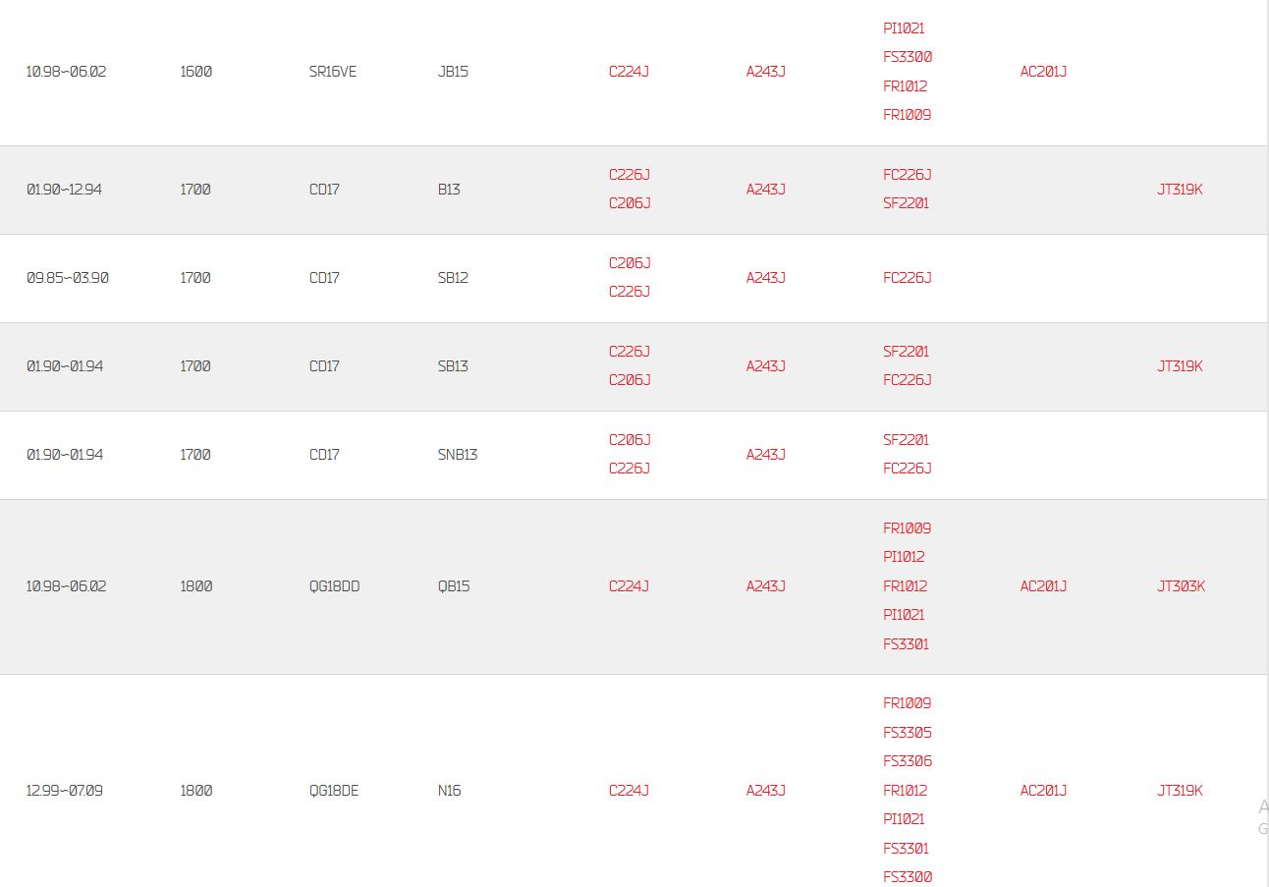Select C224J in the SR16VE row

(629, 72)
